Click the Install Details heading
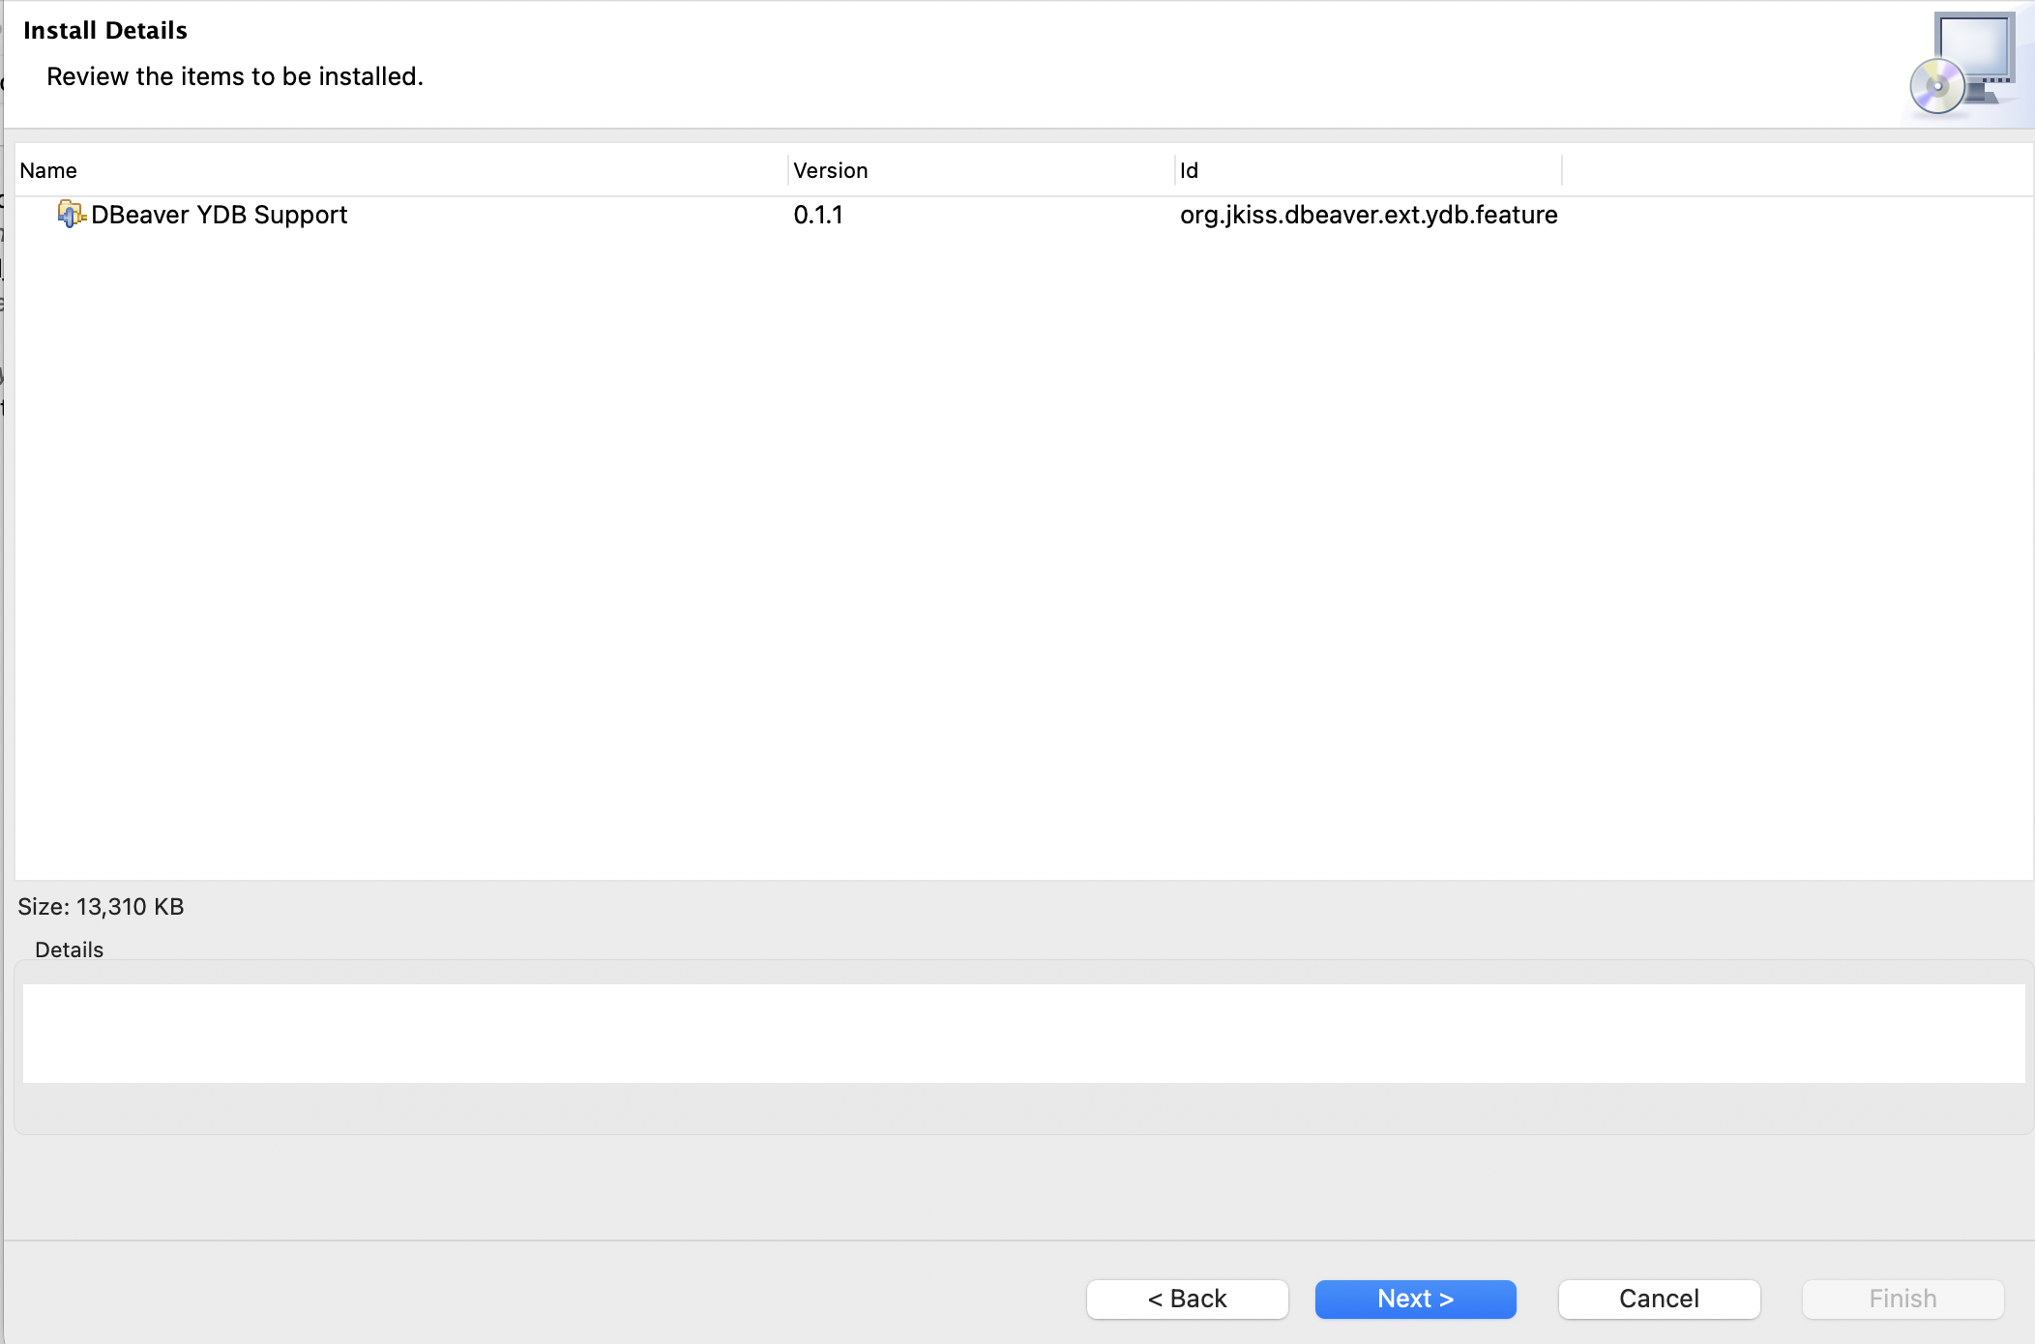This screenshot has width=2035, height=1344. pos(105,30)
